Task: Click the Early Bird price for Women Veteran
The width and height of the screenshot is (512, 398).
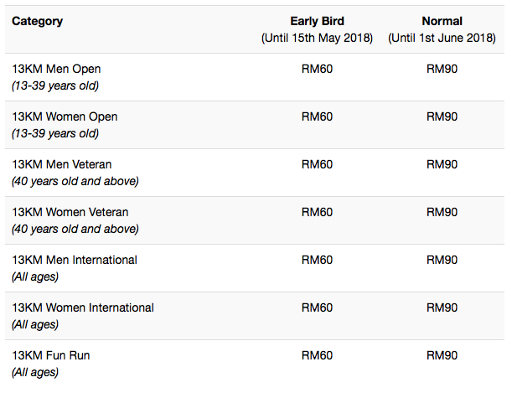Action: pyautogui.click(x=317, y=212)
